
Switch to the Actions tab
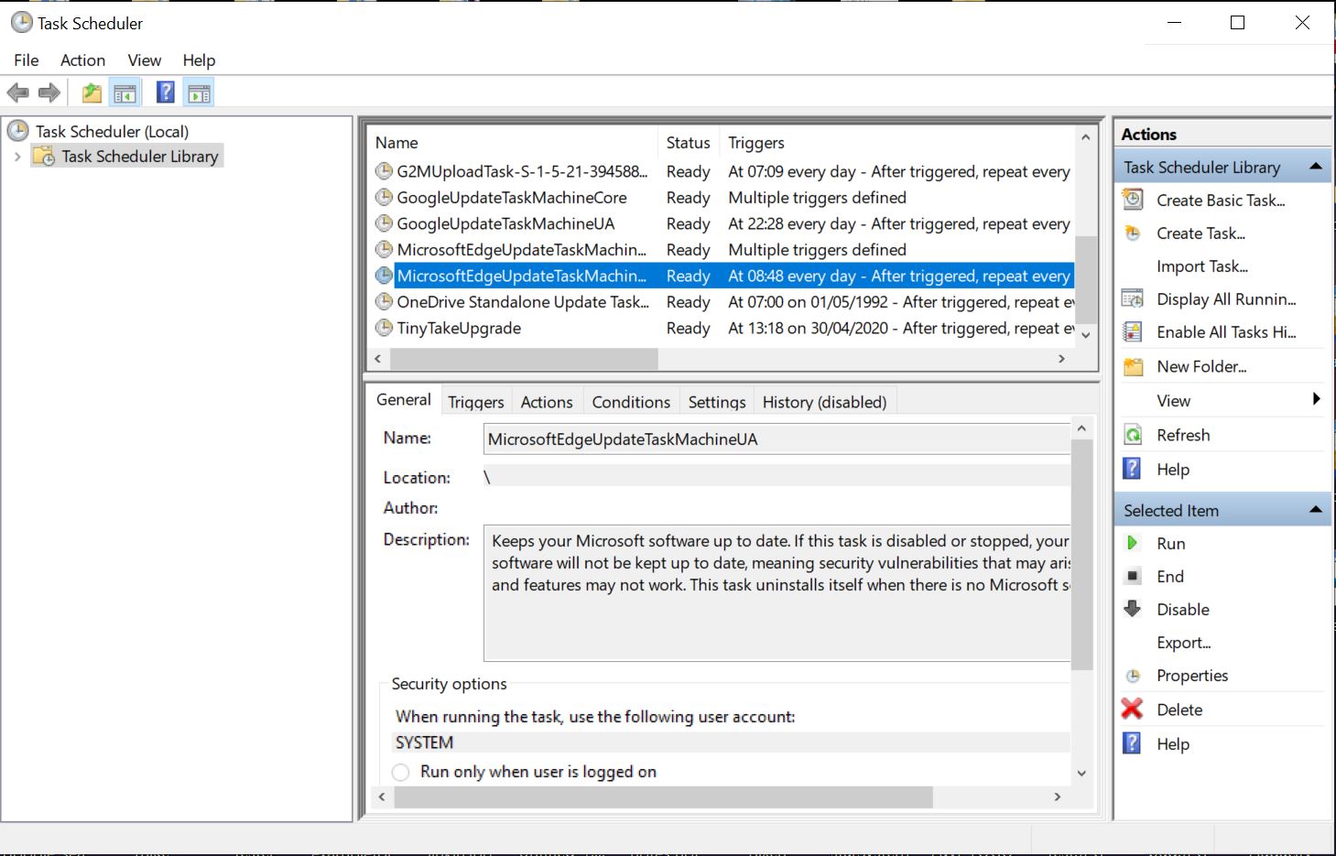pos(547,402)
